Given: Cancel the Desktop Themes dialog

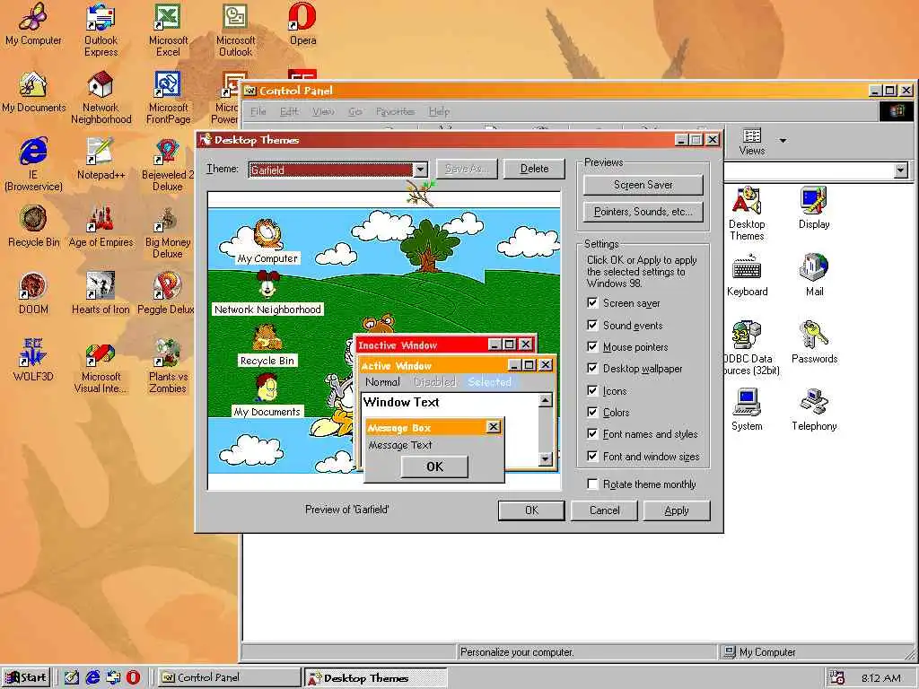Looking at the screenshot, I should [x=604, y=510].
